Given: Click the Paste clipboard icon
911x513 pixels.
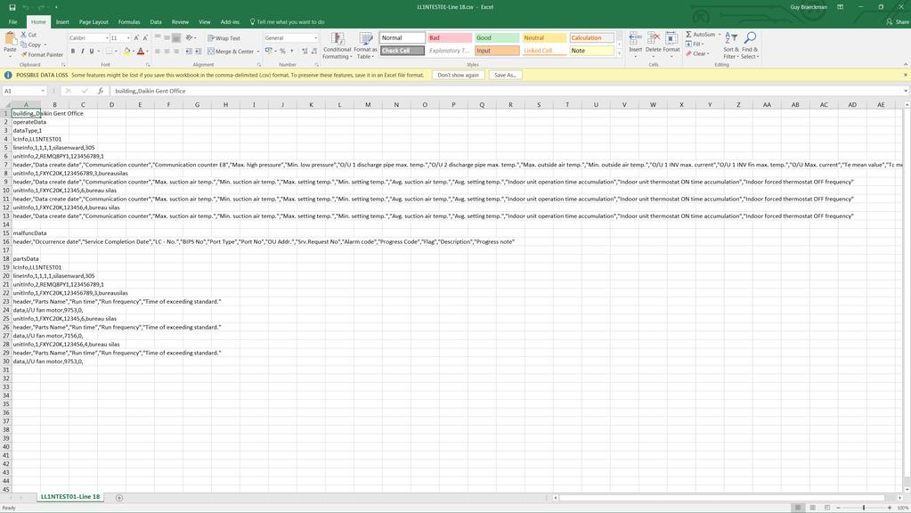Looking at the screenshot, I should [x=10, y=39].
